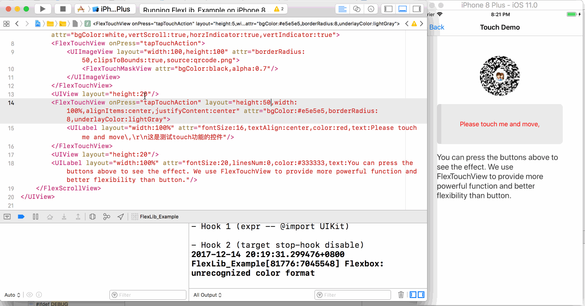The width and height of the screenshot is (585, 306).
Task: Open Simulate Location menu
Action: 121,217
